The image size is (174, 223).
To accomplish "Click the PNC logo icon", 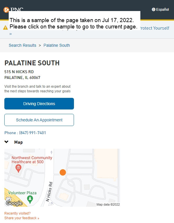I will tap(6, 10).
